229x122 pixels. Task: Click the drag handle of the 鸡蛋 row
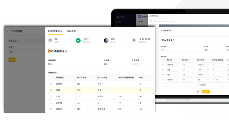(x=51, y=90)
